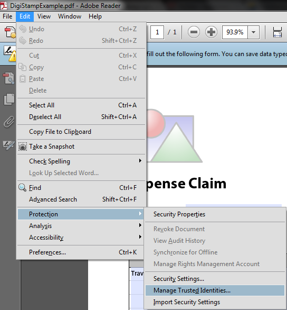Click the zoom in plus icon
Image resolution: width=287 pixels, height=310 pixels.
point(211,32)
